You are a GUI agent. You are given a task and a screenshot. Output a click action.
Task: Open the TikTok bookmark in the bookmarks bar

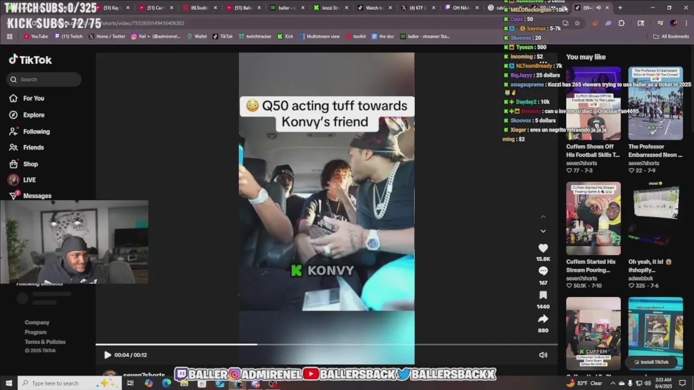coord(222,36)
